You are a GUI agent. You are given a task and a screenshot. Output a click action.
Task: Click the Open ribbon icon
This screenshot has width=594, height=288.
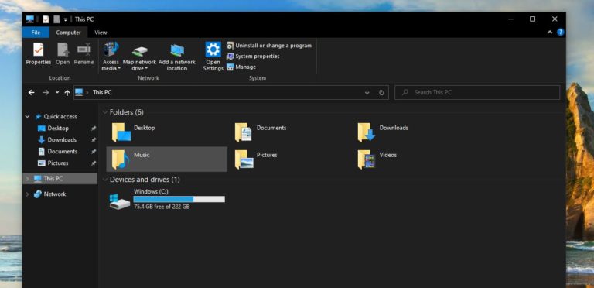[63, 53]
